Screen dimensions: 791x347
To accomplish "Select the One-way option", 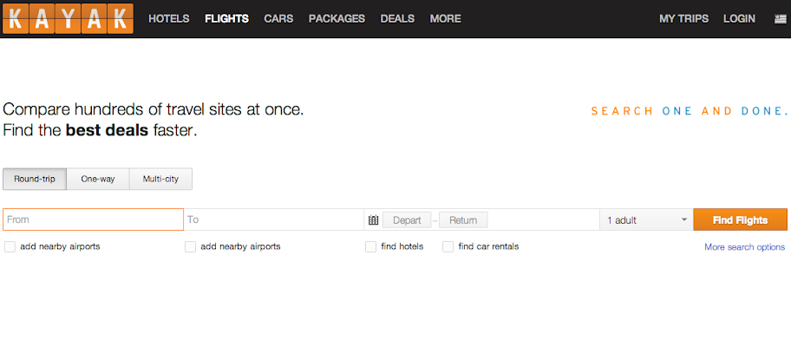I will 98,179.
